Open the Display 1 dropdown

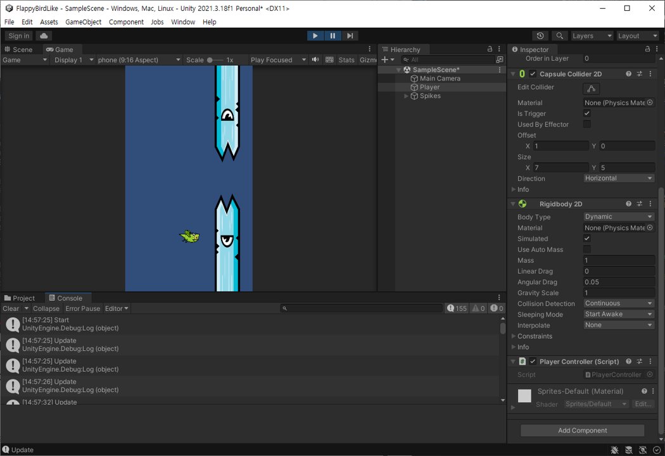(73, 60)
